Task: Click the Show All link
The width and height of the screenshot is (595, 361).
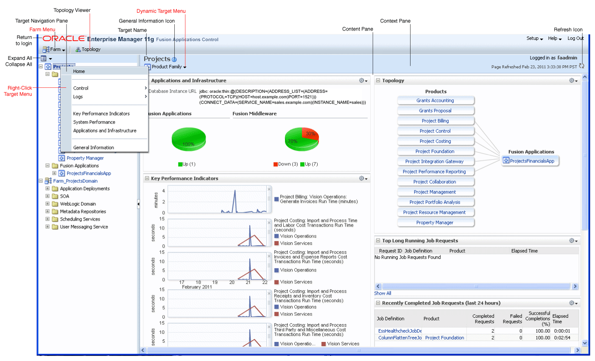Action: [382, 293]
